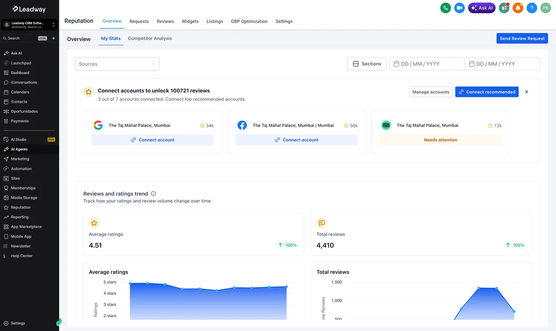556x331 pixels.
Task: Click the blue help question mark icon
Action: (532, 8)
